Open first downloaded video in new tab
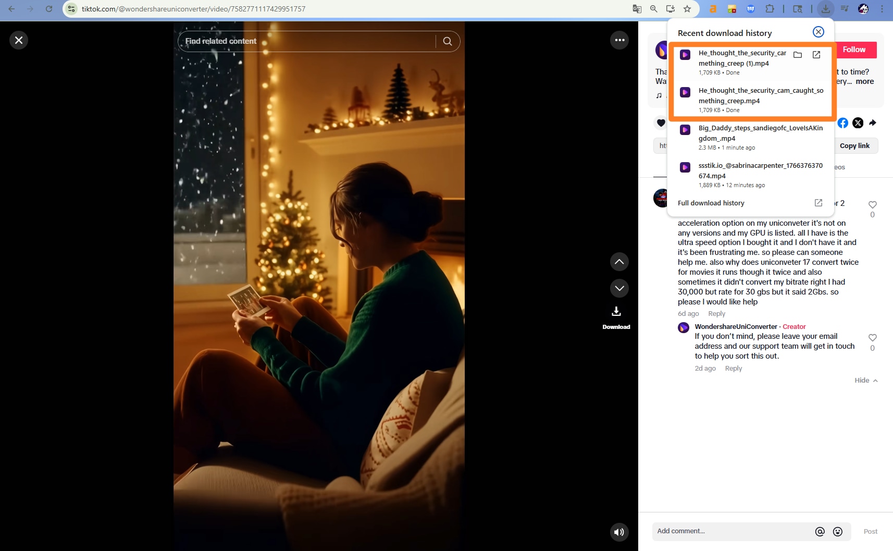The image size is (893, 551). coord(816,54)
